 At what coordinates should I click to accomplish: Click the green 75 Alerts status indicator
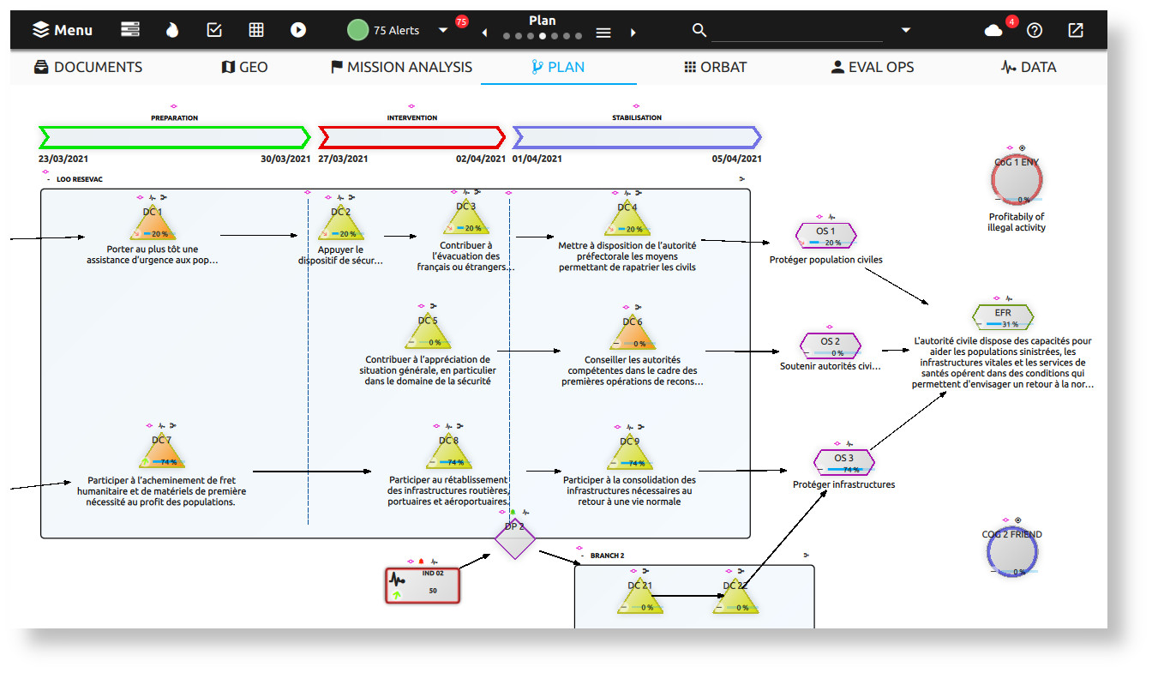pyautogui.click(x=357, y=28)
